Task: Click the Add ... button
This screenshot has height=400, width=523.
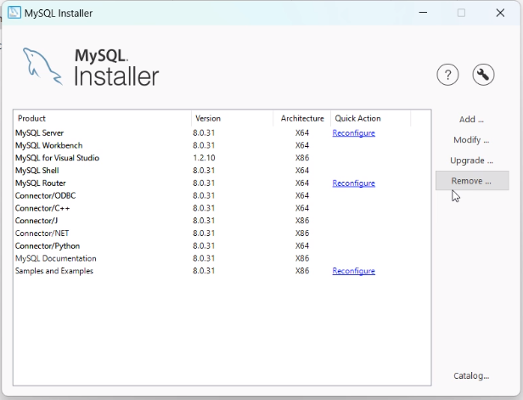Action: tap(472, 120)
